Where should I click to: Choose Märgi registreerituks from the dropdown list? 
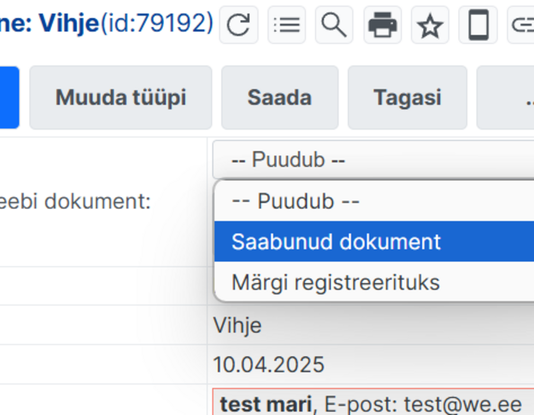tap(374, 282)
